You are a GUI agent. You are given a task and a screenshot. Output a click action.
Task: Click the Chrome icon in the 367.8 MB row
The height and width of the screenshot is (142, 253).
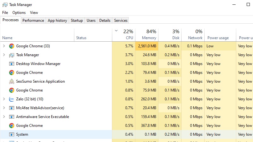pos(12,126)
